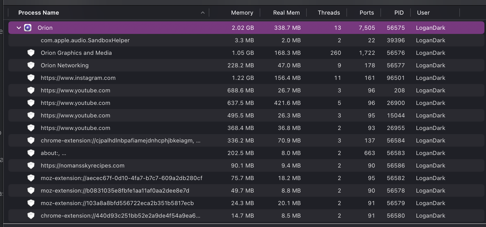
Task: Select Orion Networking process
Action: click(x=246, y=65)
